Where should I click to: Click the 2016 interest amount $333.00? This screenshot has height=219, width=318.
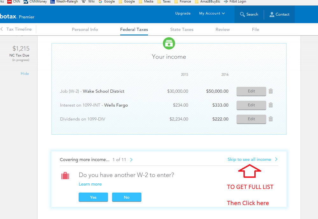point(220,105)
